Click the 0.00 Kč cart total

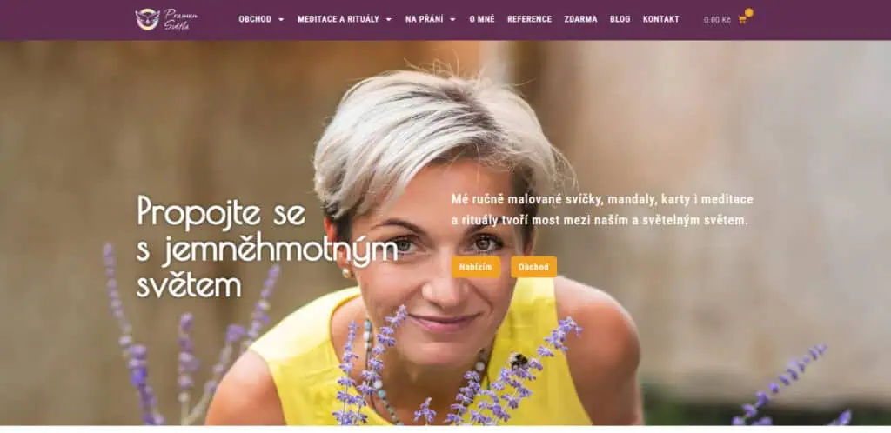click(x=717, y=20)
